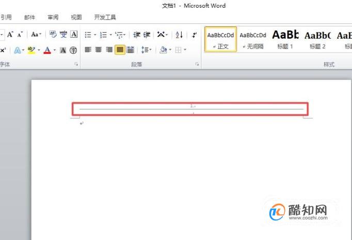Expand the multilevel list dropdown arrow
The image size is (352, 240).
[124, 35]
